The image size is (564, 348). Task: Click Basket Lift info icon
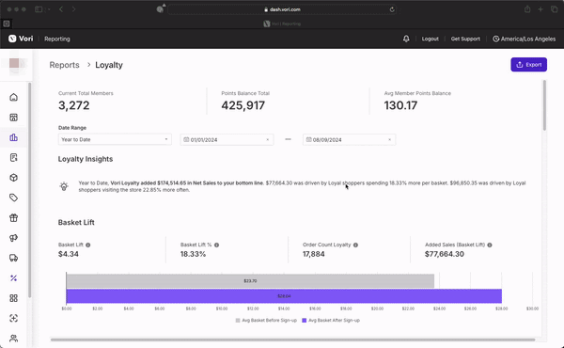tap(88, 245)
